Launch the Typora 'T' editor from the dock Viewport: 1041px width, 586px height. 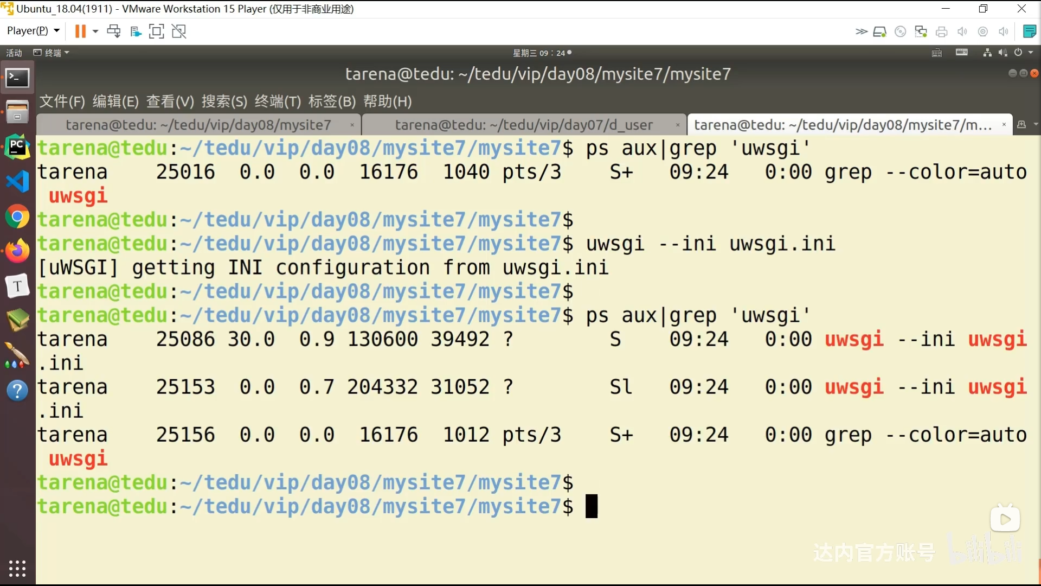[17, 286]
